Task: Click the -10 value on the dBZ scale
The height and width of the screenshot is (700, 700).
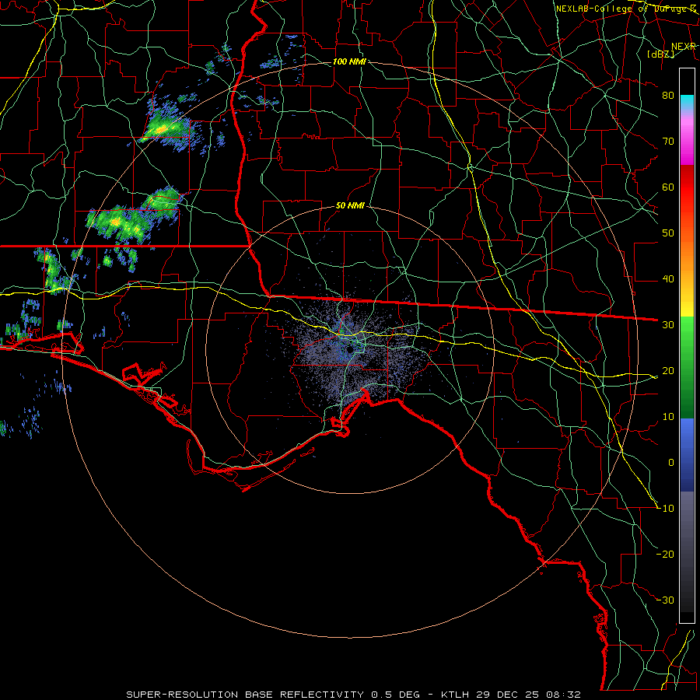Action: (665, 509)
